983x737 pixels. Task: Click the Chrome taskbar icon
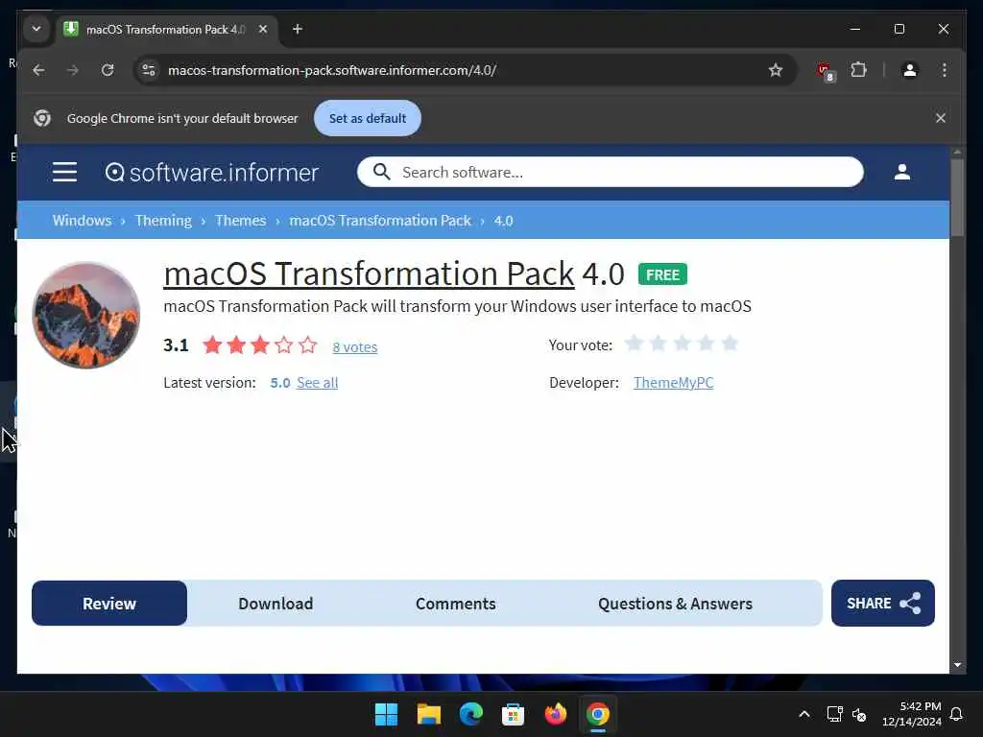tap(597, 714)
